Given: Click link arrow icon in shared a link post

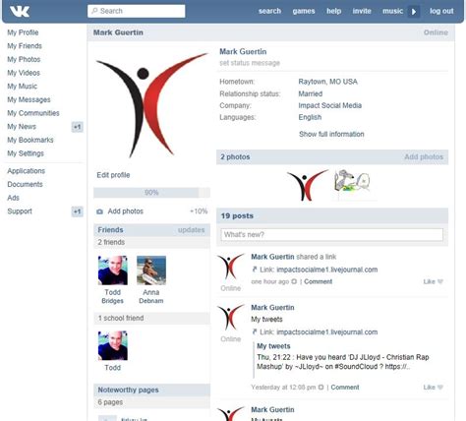Looking at the screenshot, I should (x=255, y=270).
